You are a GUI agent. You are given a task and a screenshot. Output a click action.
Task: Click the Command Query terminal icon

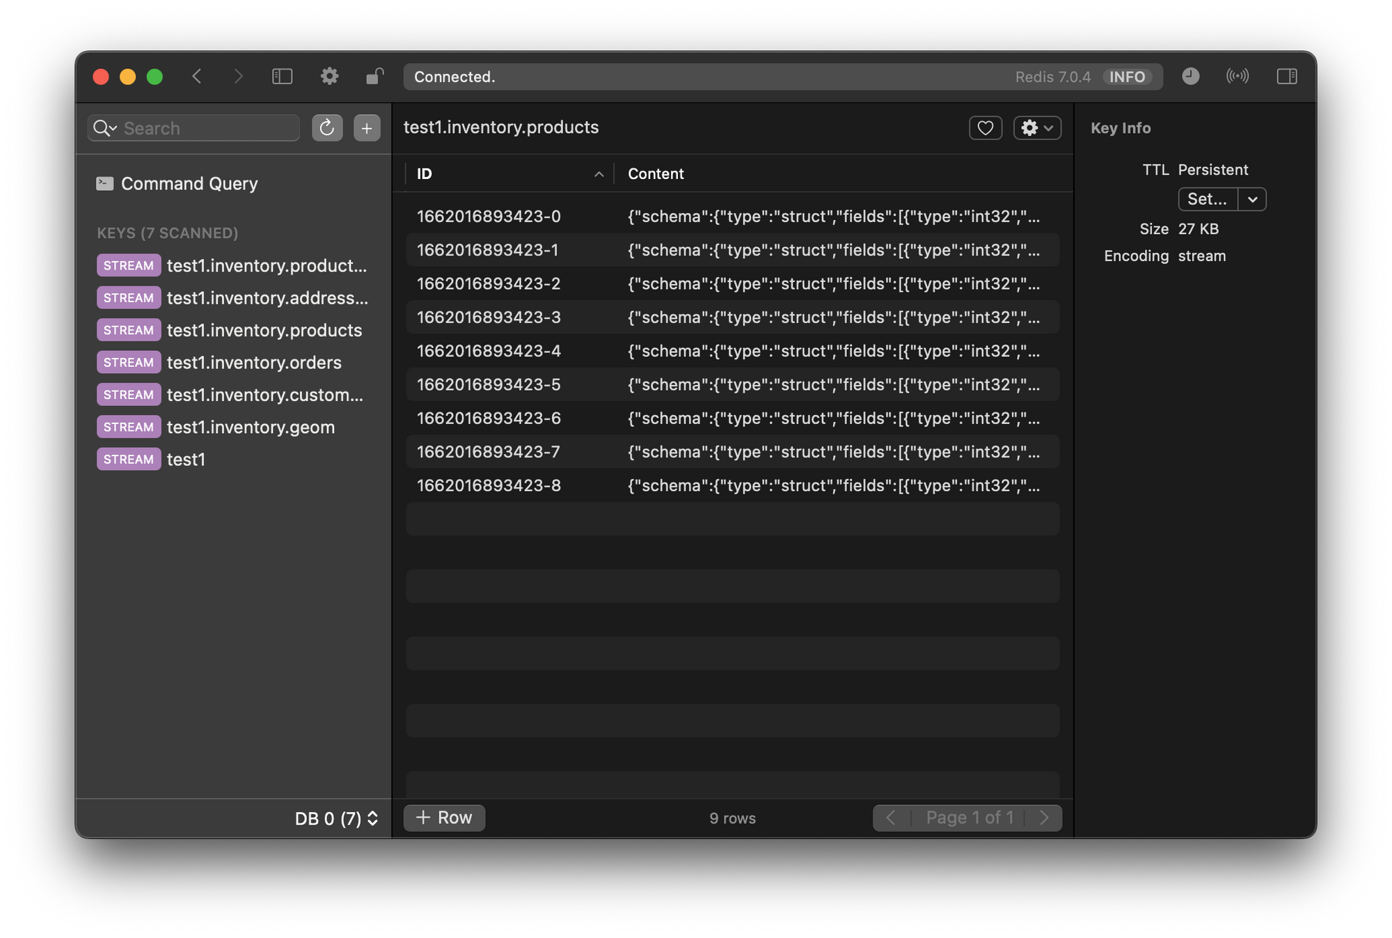tap(104, 184)
